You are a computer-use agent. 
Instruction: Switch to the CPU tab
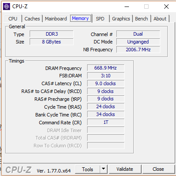(x=13, y=19)
